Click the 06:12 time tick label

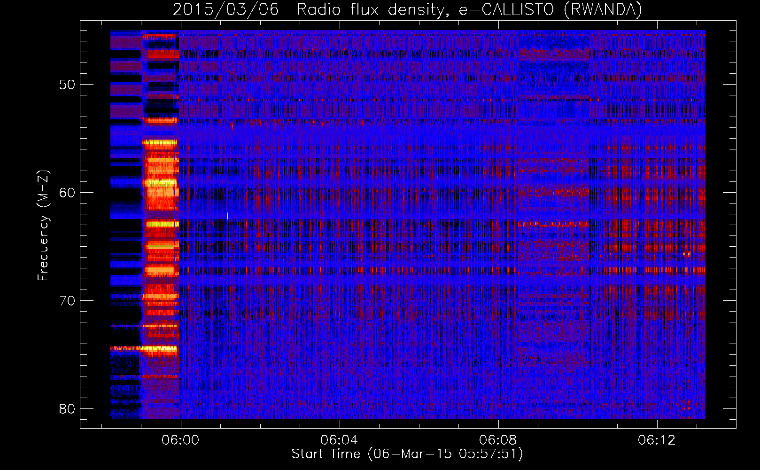click(x=657, y=440)
